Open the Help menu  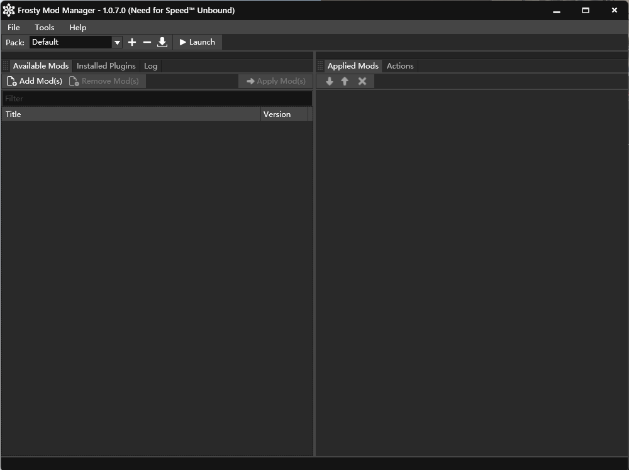click(x=78, y=27)
